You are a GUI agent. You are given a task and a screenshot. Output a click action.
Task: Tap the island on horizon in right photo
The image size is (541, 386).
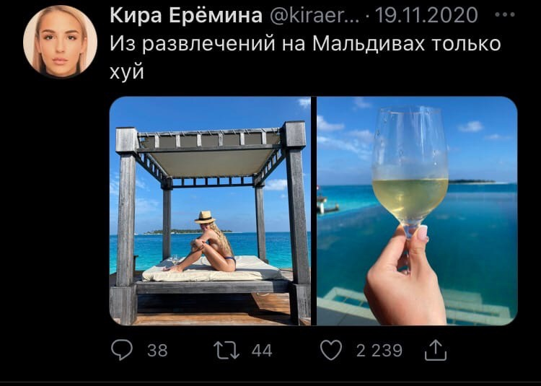(472, 181)
